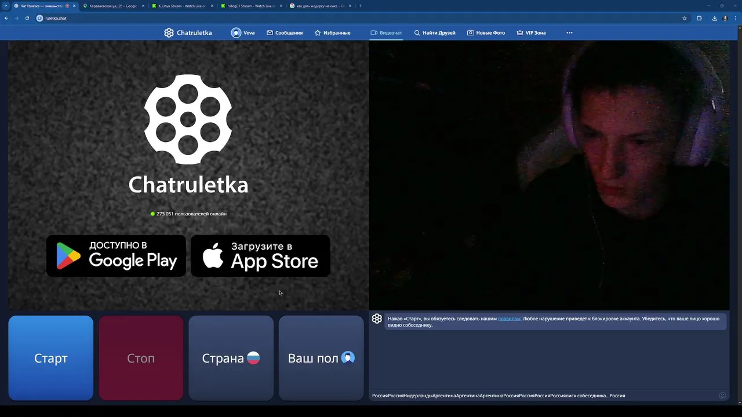Click the site info icon in address bar
This screenshot has width=742, height=417.
click(40, 18)
